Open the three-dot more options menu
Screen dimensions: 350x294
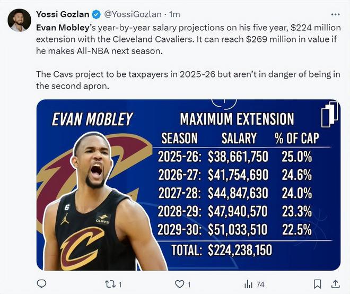pyautogui.click(x=335, y=14)
